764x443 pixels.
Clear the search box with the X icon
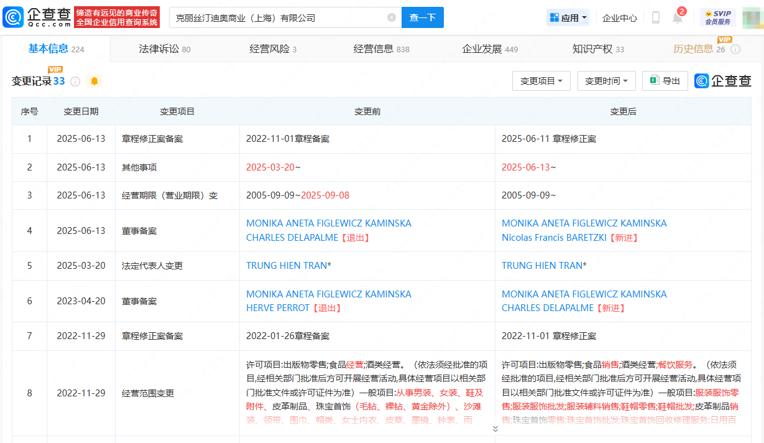pos(392,17)
